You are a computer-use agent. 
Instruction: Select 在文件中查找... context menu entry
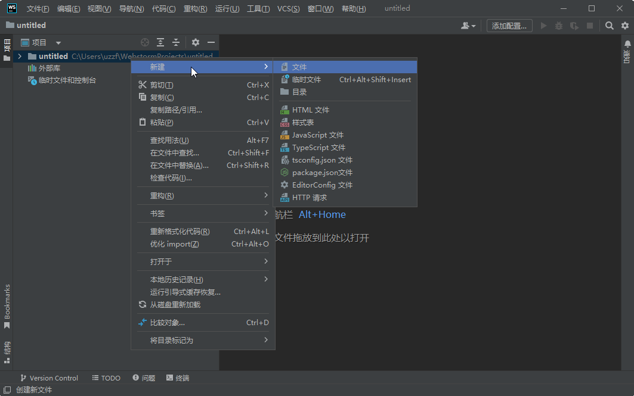click(x=203, y=153)
